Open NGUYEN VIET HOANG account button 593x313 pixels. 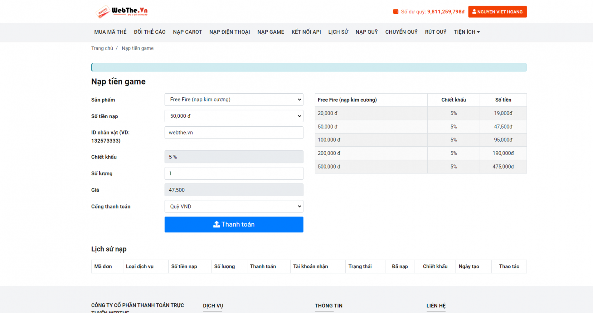tap(497, 11)
